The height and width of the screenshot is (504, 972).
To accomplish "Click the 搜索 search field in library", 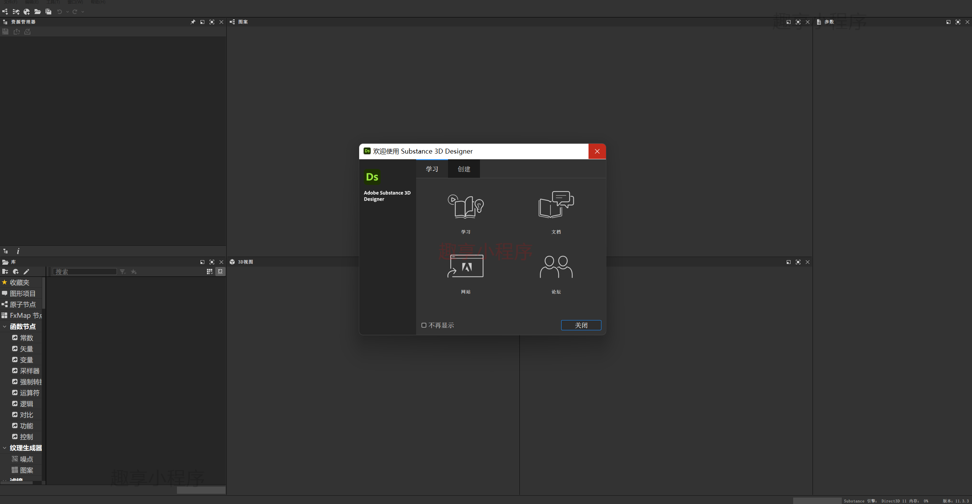I will coord(85,272).
